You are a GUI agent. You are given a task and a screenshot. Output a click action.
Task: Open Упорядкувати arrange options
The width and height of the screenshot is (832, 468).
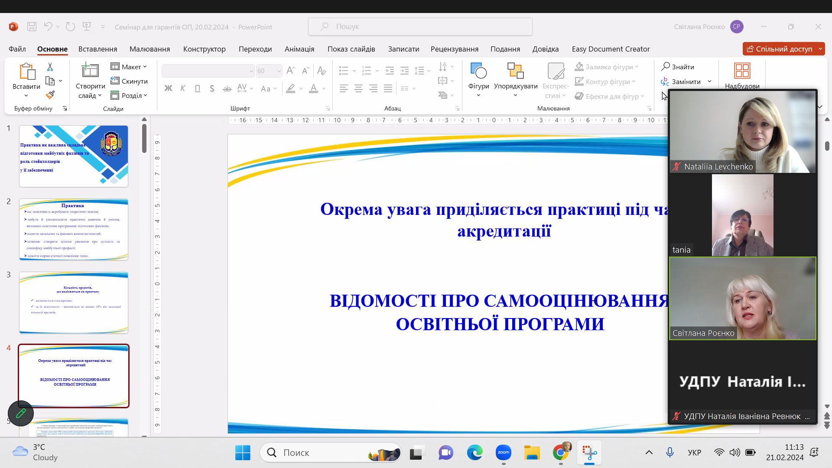point(516,71)
